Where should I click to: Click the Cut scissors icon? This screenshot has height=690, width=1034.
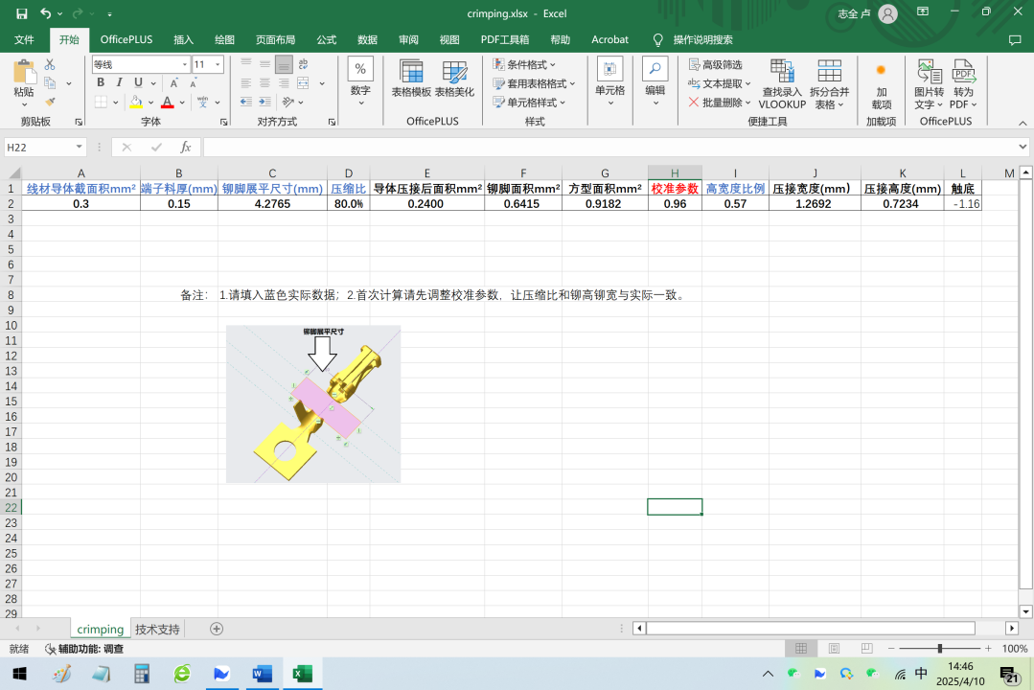(x=50, y=64)
